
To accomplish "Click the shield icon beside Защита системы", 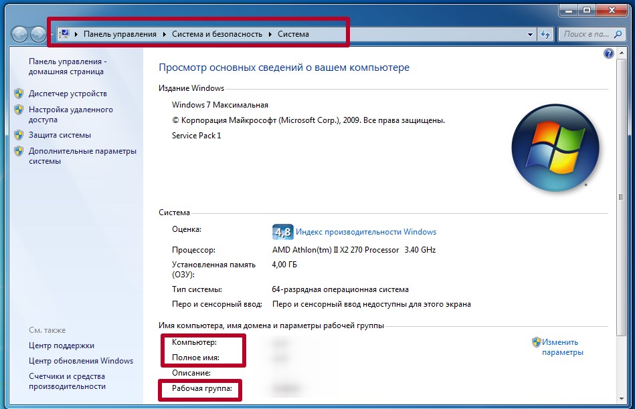I will [19, 136].
